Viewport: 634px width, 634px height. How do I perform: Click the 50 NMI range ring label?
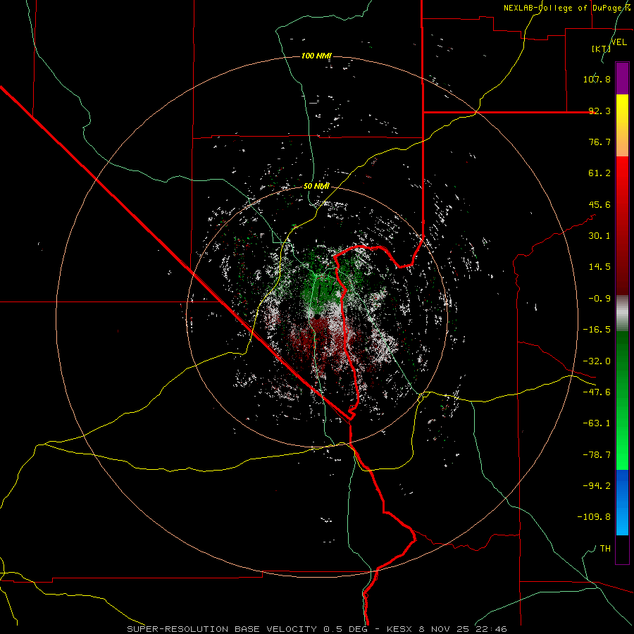pos(316,186)
